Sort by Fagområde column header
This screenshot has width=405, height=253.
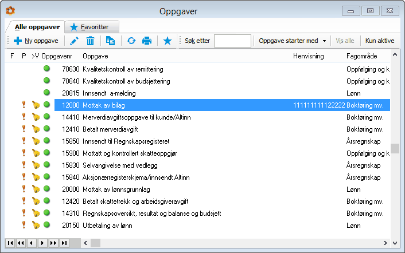pyautogui.click(x=361, y=56)
